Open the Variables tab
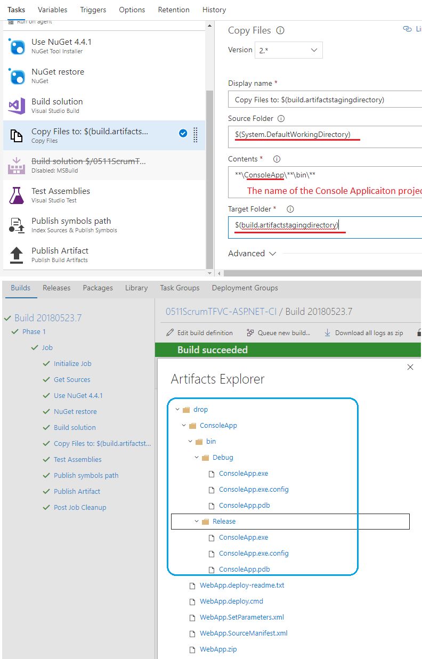 pos(53,10)
